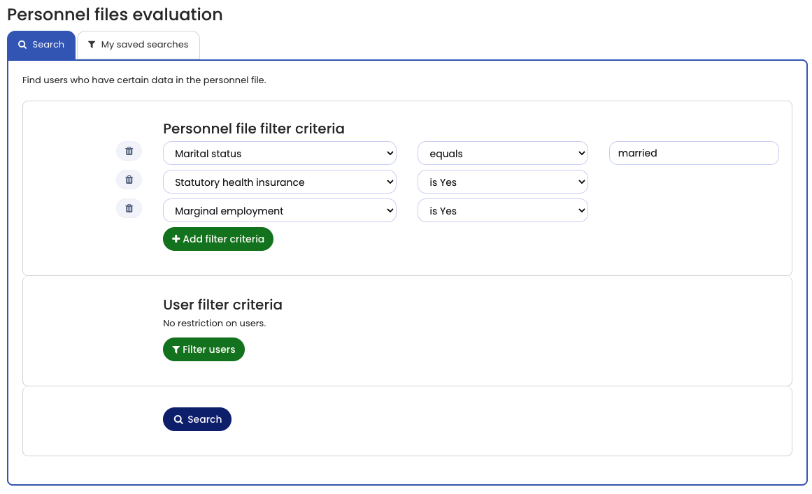
Task: Expand the Marginal employment field dropdown
Action: tap(279, 211)
